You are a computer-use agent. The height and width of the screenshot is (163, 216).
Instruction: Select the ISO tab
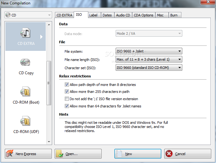[x=81, y=15]
